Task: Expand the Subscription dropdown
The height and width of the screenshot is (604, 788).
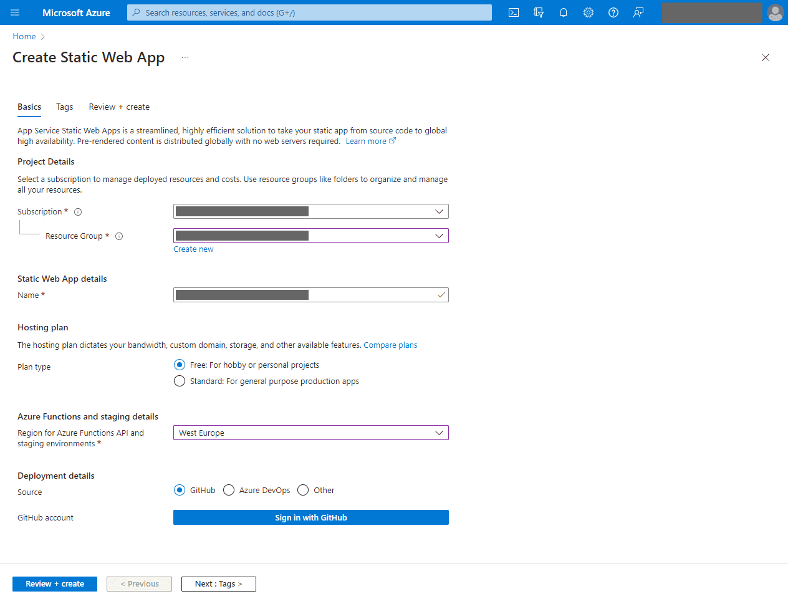Action: (310, 211)
